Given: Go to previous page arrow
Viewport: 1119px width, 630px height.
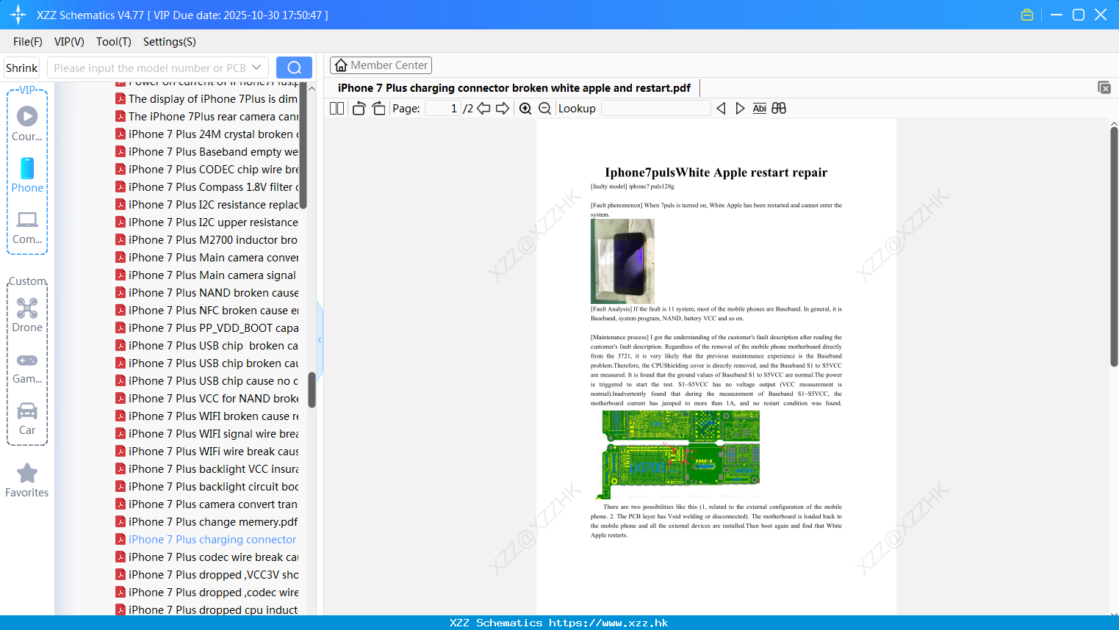Looking at the screenshot, I should point(483,109).
